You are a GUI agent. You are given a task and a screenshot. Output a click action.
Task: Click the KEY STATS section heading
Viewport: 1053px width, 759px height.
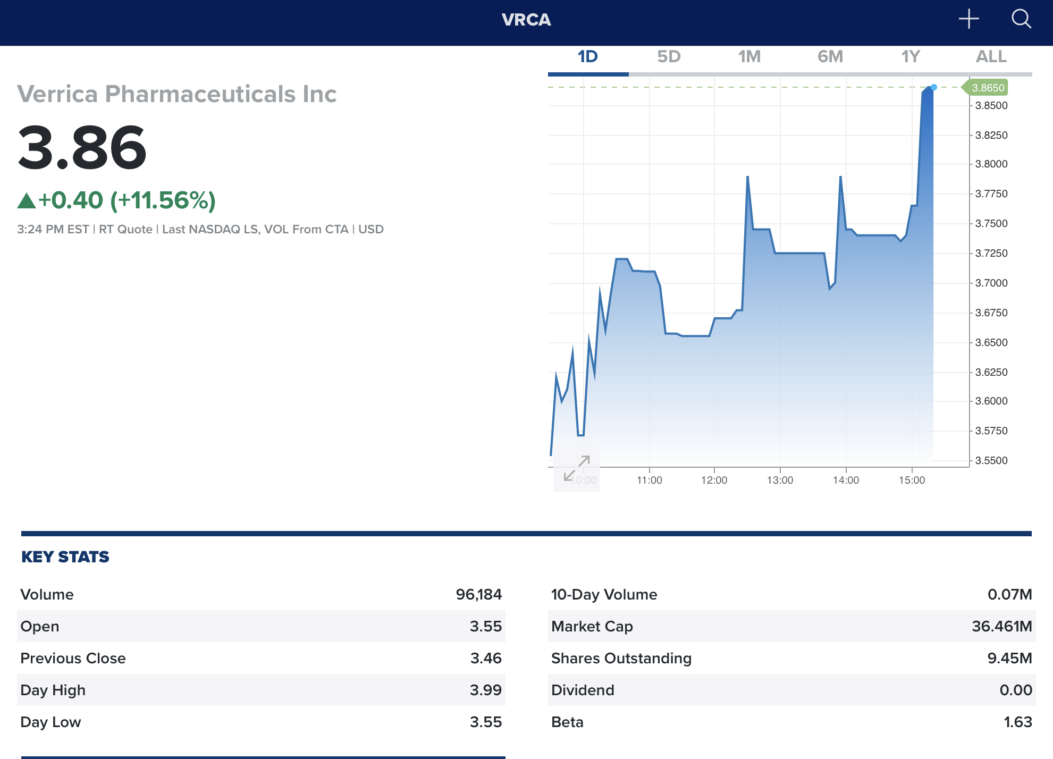click(x=65, y=556)
